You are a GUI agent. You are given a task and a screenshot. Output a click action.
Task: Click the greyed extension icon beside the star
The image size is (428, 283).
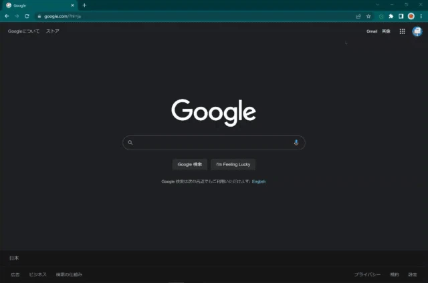(381, 16)
